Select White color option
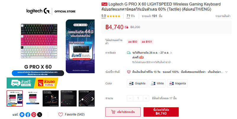 (157, 83)
